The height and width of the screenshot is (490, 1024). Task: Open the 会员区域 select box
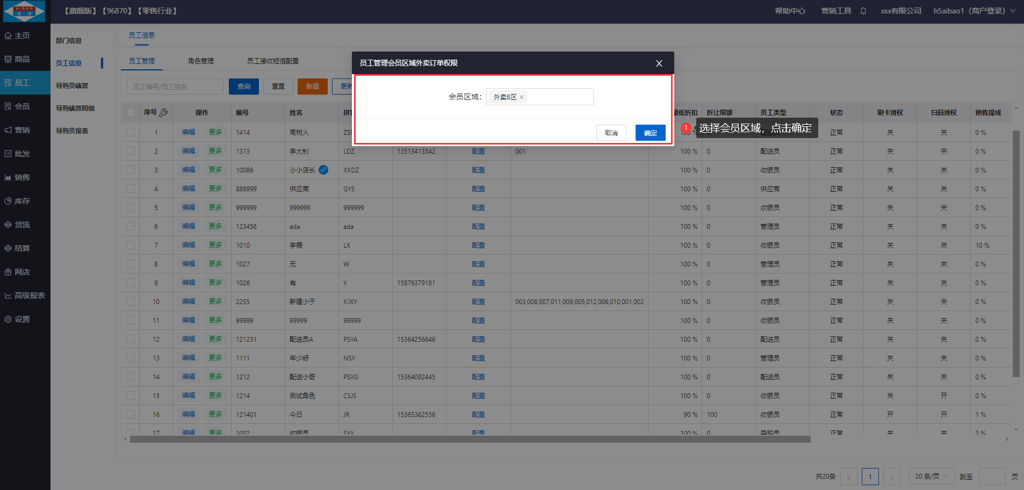[x=559, y=97]
